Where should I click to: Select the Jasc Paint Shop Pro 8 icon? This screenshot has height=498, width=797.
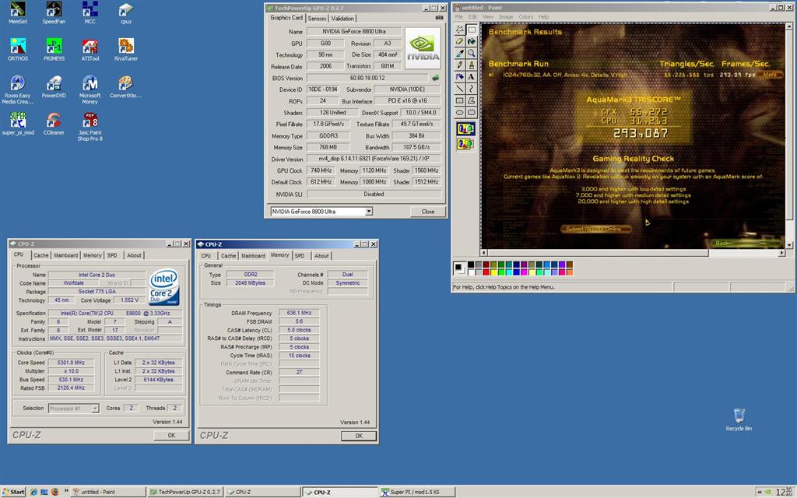coord(90,127)
